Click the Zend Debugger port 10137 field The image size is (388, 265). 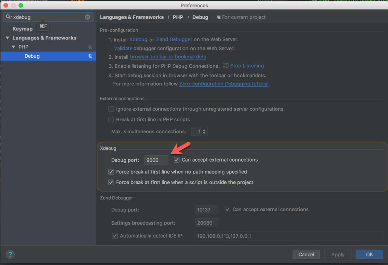(x=207, y=210)
